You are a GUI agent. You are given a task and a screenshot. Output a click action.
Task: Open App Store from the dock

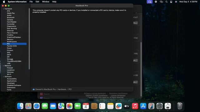[x=143, y=106]
